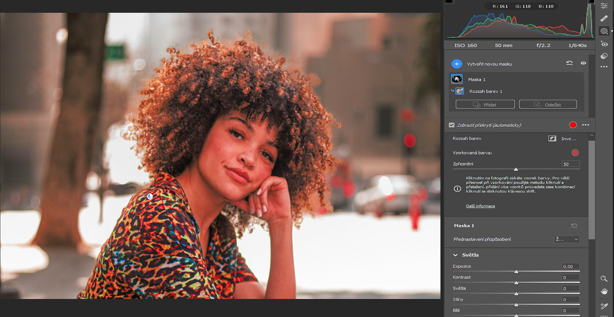Screen dimensions: 614x317
Task: Open the Edit sliders panel icon
Action: [604, 6]
